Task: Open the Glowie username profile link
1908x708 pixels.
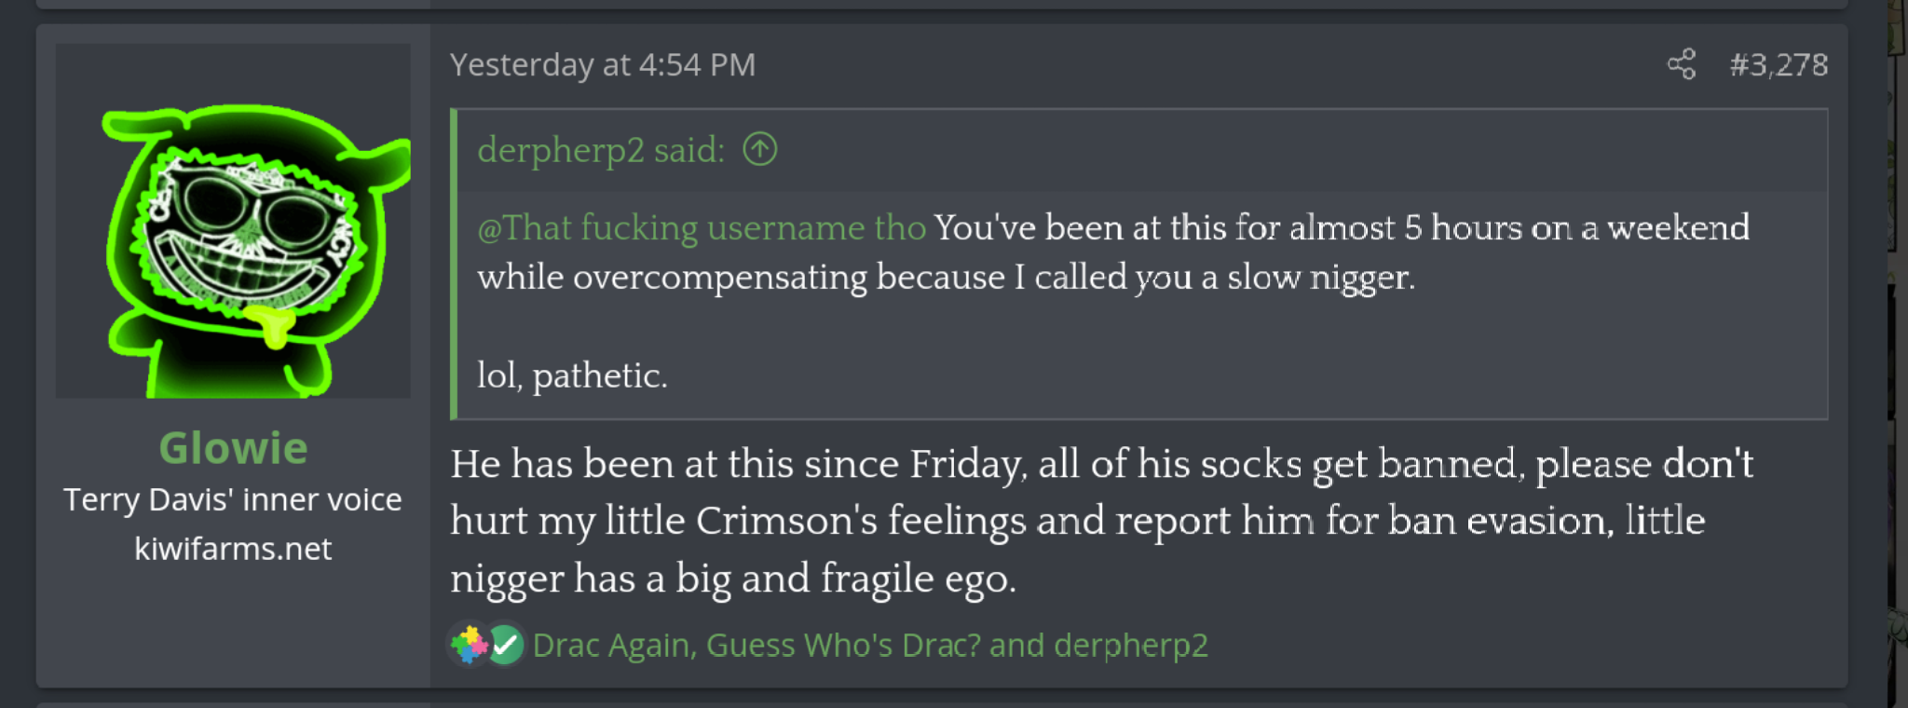Action: point(233,448)
